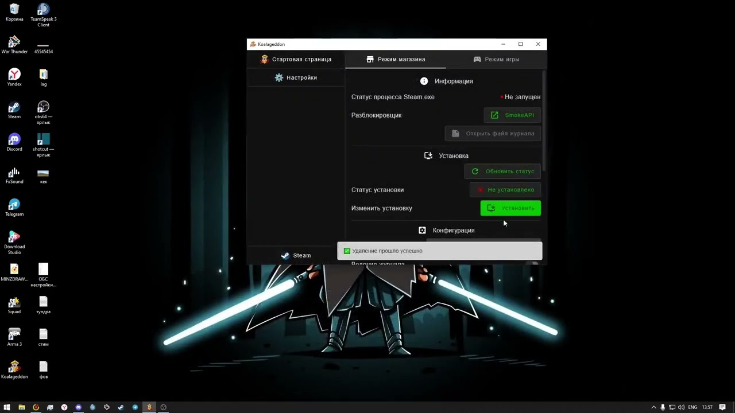Open the Windows notification center
The height and width of the screenshot is (413, 735).
pos(722,407)
